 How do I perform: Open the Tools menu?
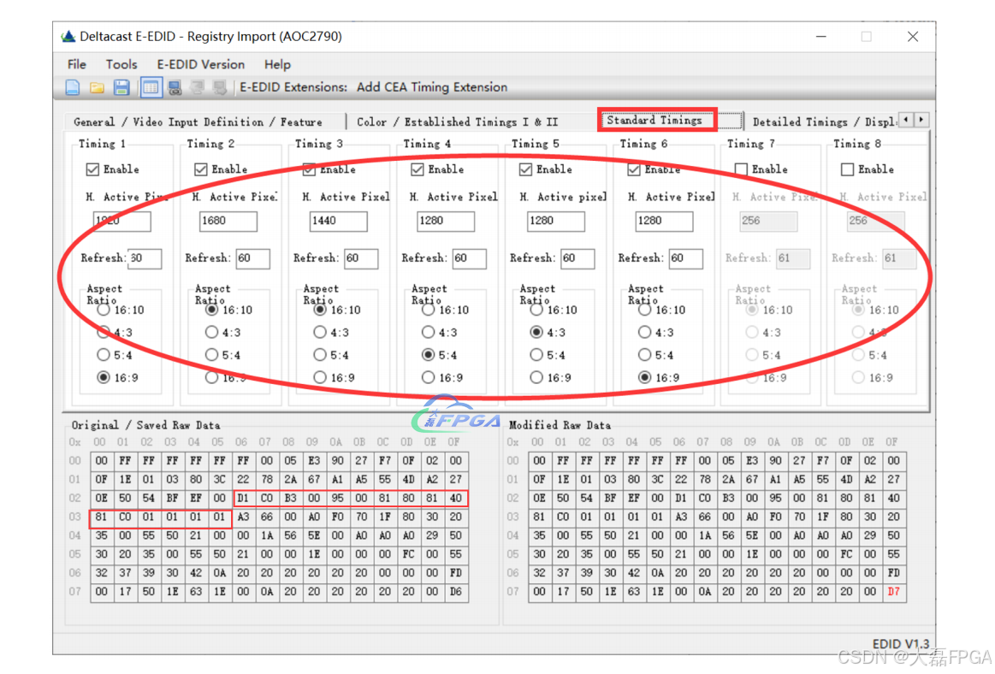point(121,64)
